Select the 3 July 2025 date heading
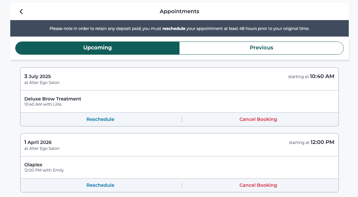This screenshot has height=197, width=358. click(x=37, y=76)
